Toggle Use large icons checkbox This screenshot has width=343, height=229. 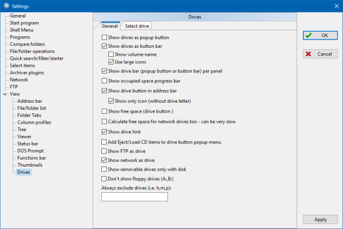tap(111, 62)
